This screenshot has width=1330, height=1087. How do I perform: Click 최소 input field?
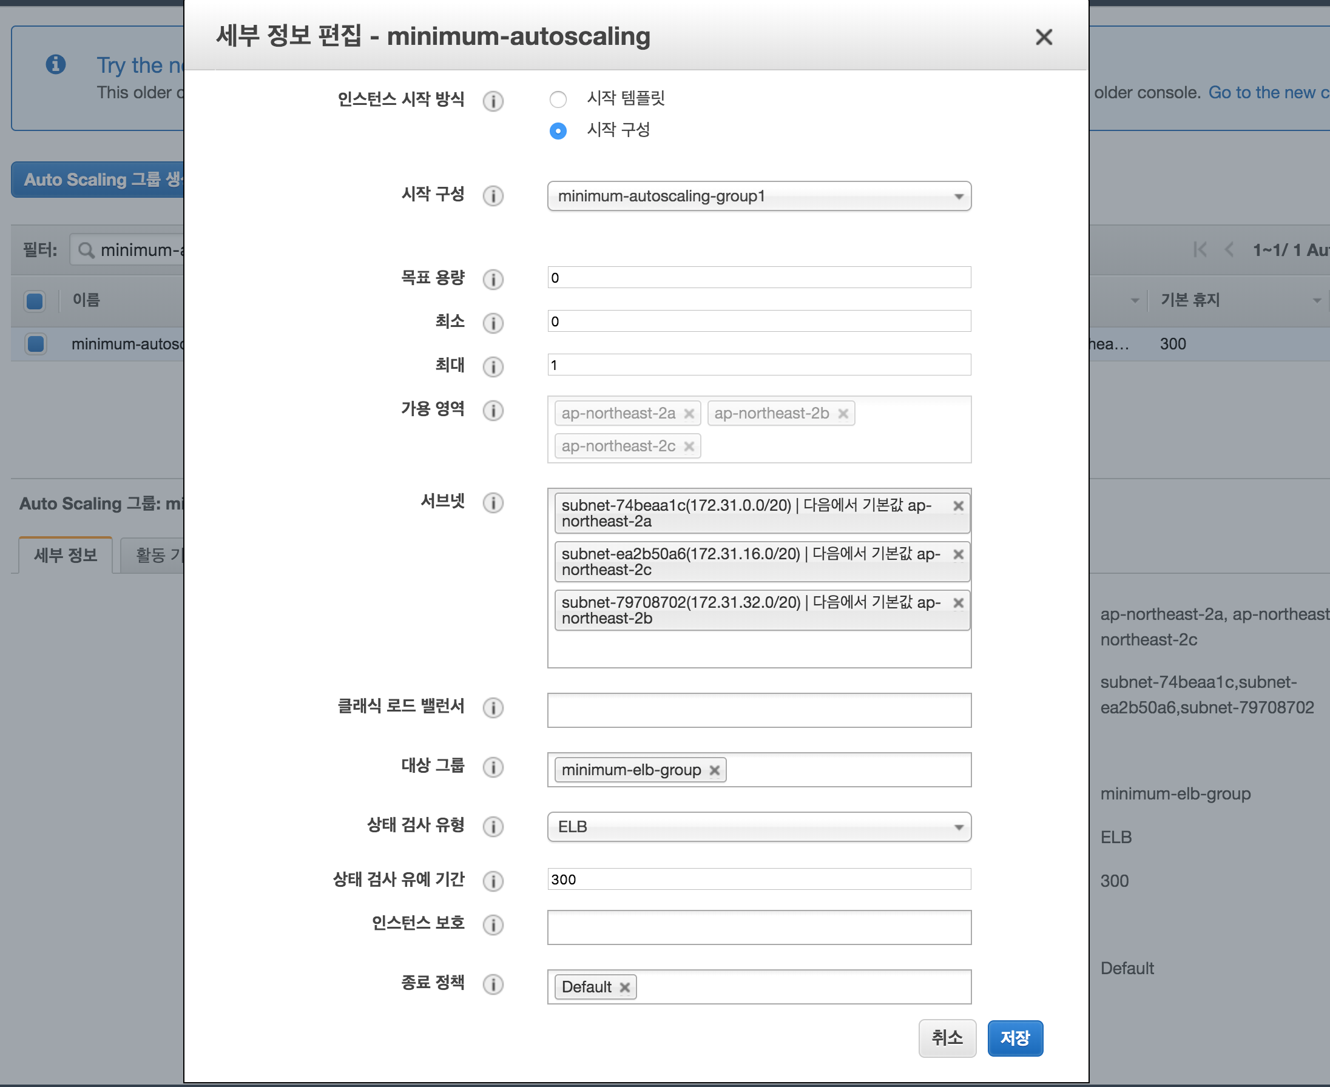click(759, 321)
